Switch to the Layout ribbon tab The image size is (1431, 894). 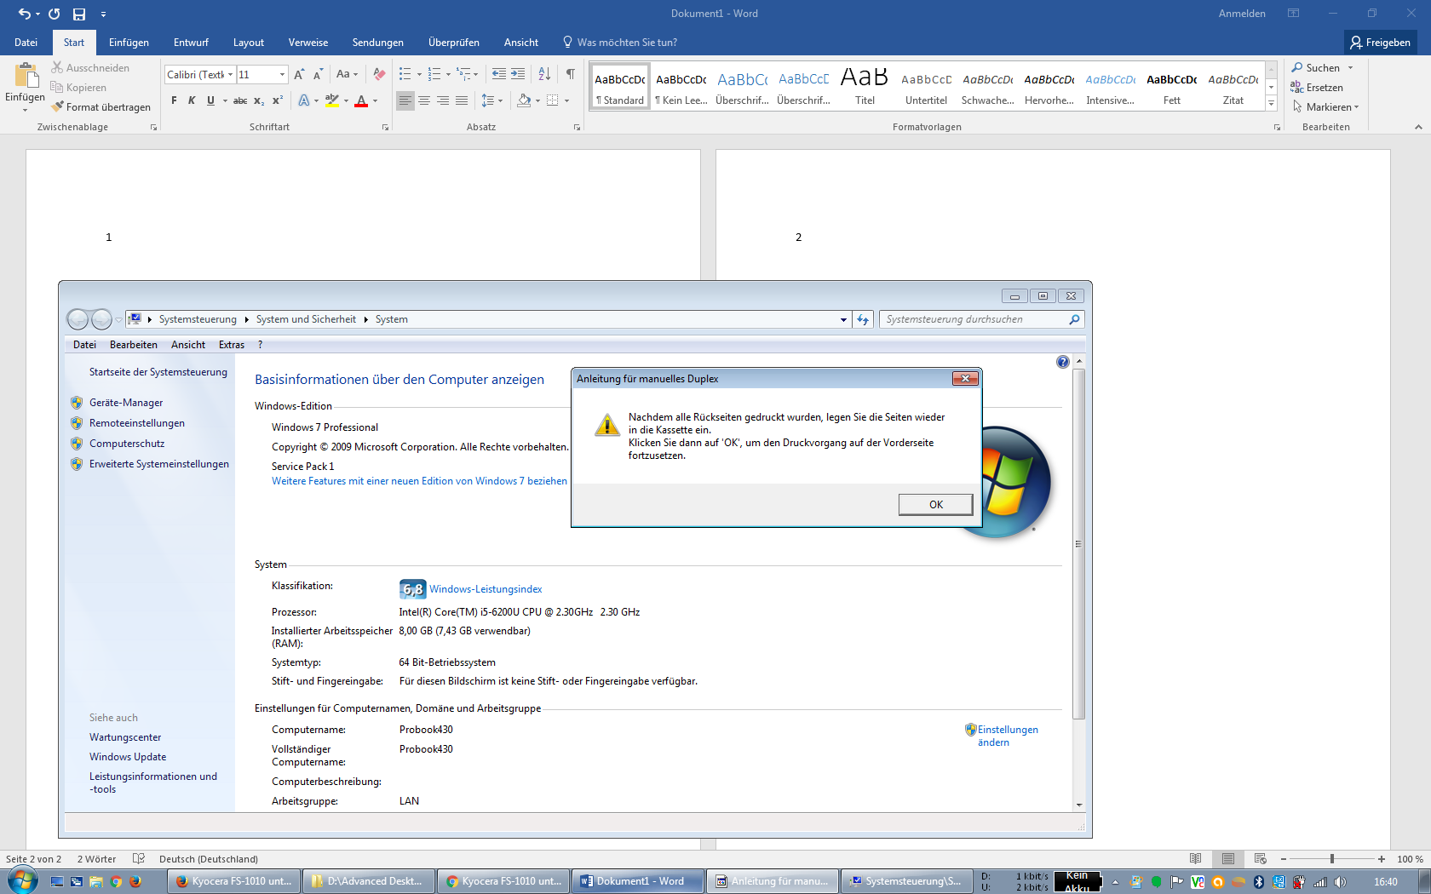[x=249, y=43]
